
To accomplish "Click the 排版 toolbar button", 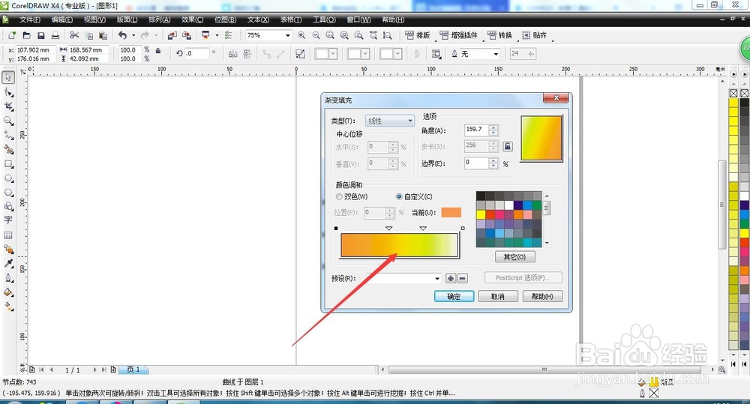I will coord(418,35).
